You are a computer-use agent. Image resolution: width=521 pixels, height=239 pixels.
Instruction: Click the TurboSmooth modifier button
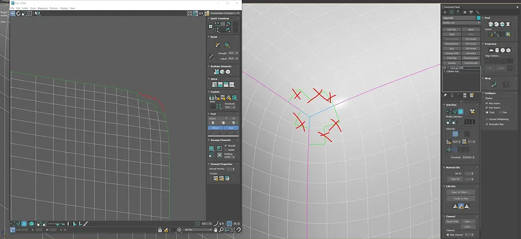(471, 63)
